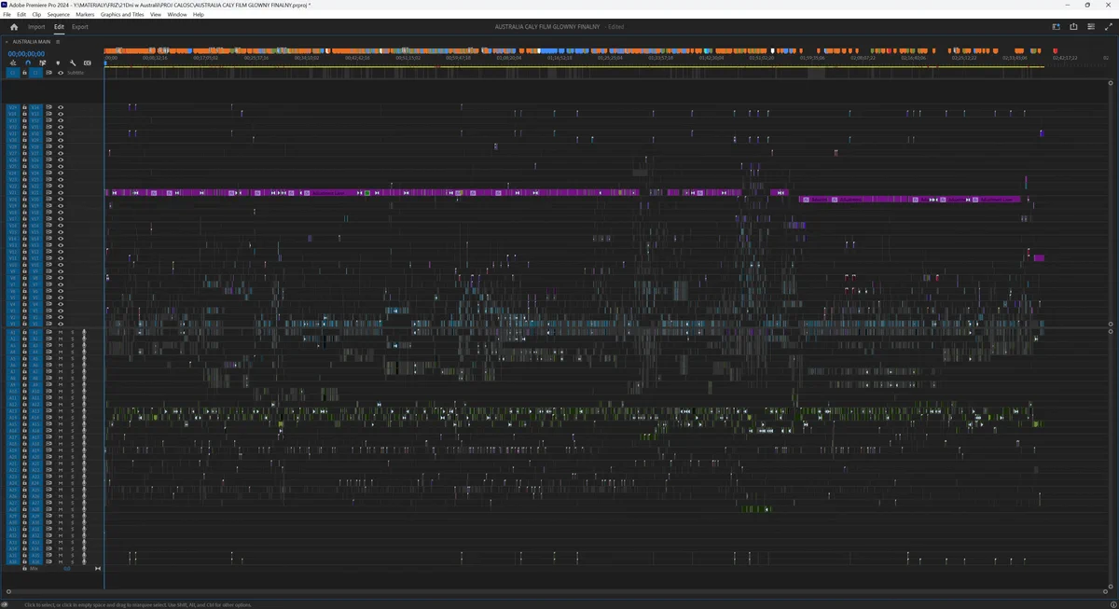The width and height of the screenshot is (1119, 609).
Task: Toggle A18 track target button
Action: pyautogui.click(x=35, y=444)
